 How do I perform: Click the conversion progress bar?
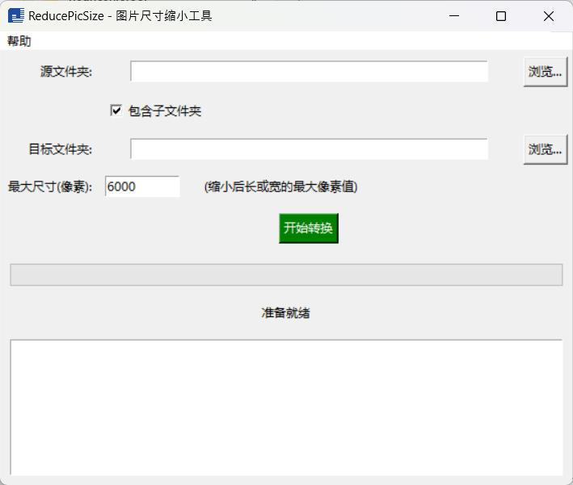coord(286,274)
